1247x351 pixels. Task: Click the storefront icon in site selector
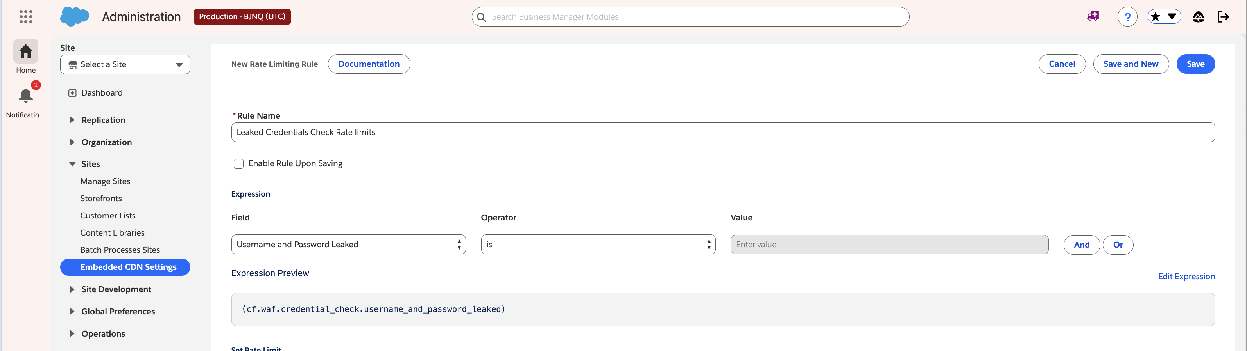click(x=73, y=65)
